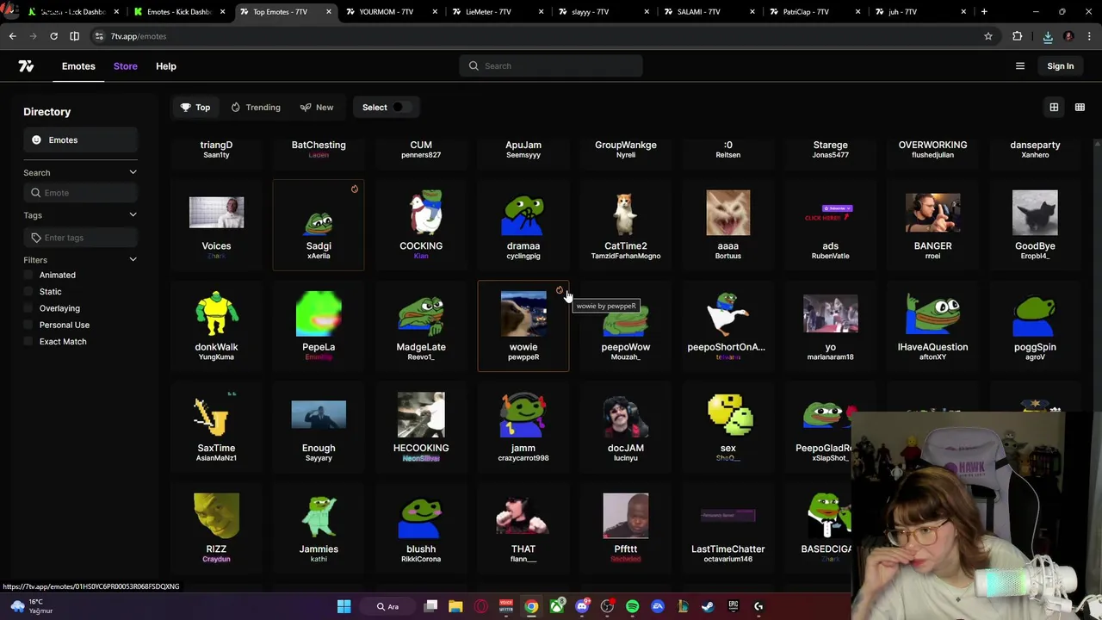Select the New emotes tab
The image size is (1102, 620).
[x=317, y=108]
